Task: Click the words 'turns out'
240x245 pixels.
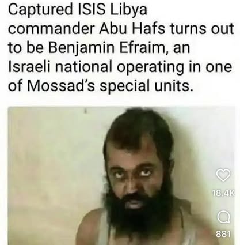Action: 201,29
